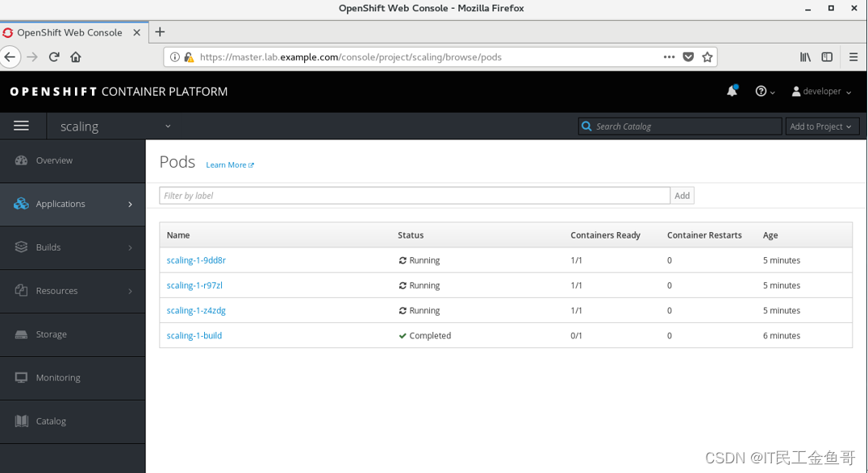Click the Add filter button
The height and width of the screenshot is (473, 868).
tap(682, 195)
